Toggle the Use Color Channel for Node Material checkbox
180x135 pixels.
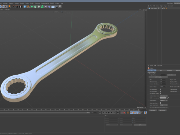click(x=168, y=108)
